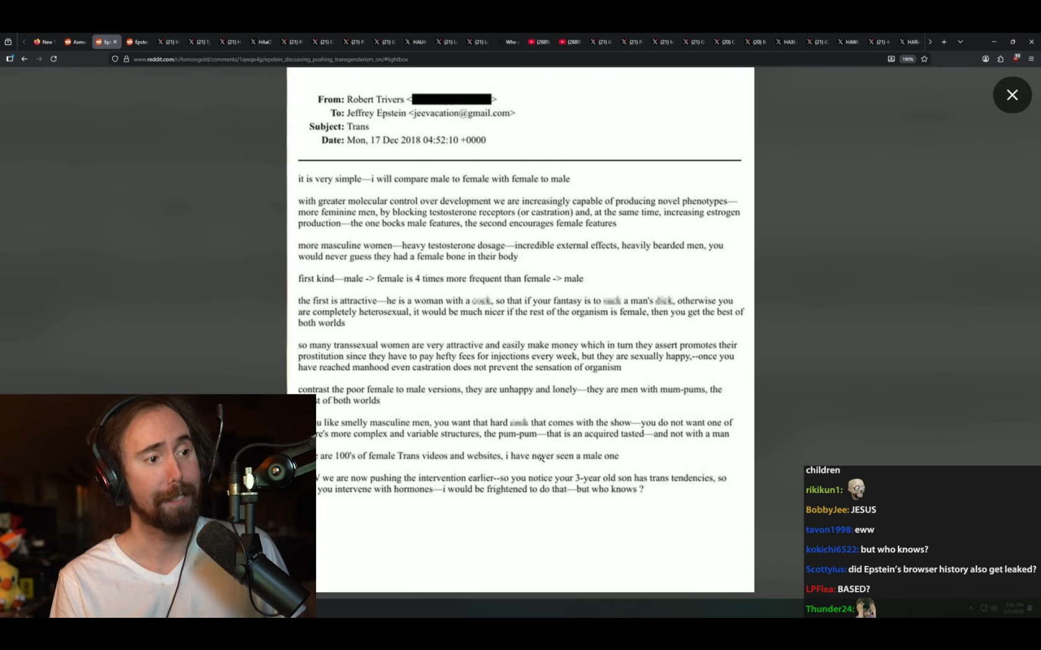Switch to the "Asmo" Reddit tab

point(76,42)
